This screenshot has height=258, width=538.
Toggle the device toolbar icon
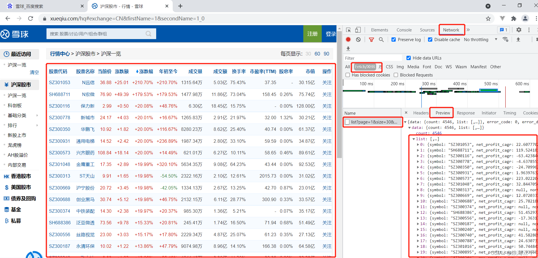click(x=358, y=30)
